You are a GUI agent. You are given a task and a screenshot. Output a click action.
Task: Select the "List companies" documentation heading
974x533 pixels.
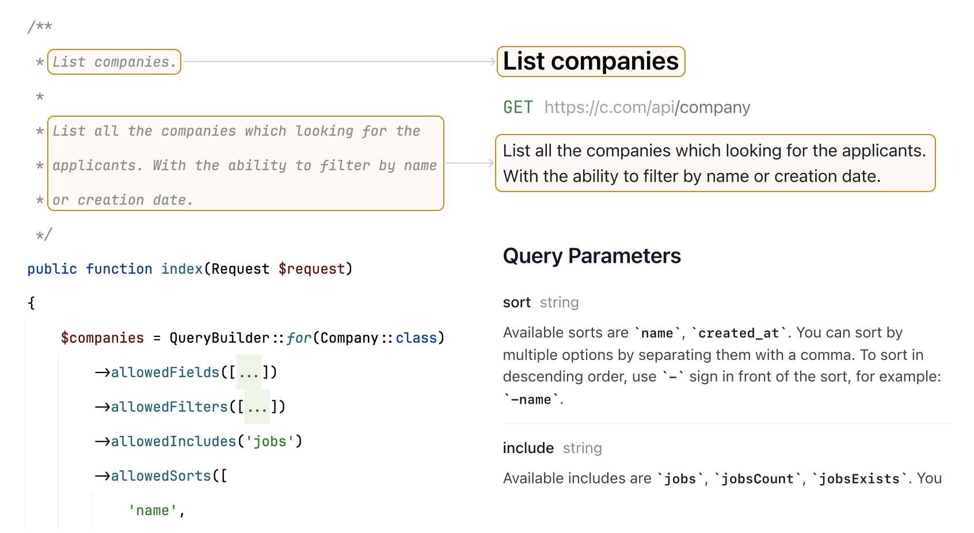click(x=591, y=62)
